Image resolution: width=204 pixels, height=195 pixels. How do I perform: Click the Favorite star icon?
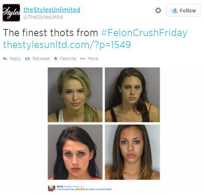(x=56, y=58)
